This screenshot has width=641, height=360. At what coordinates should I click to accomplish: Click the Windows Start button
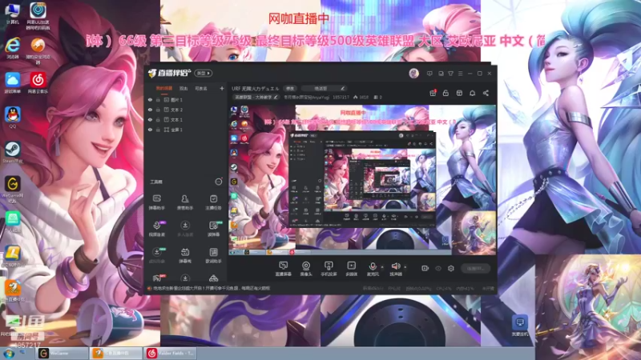pos(8,354)
